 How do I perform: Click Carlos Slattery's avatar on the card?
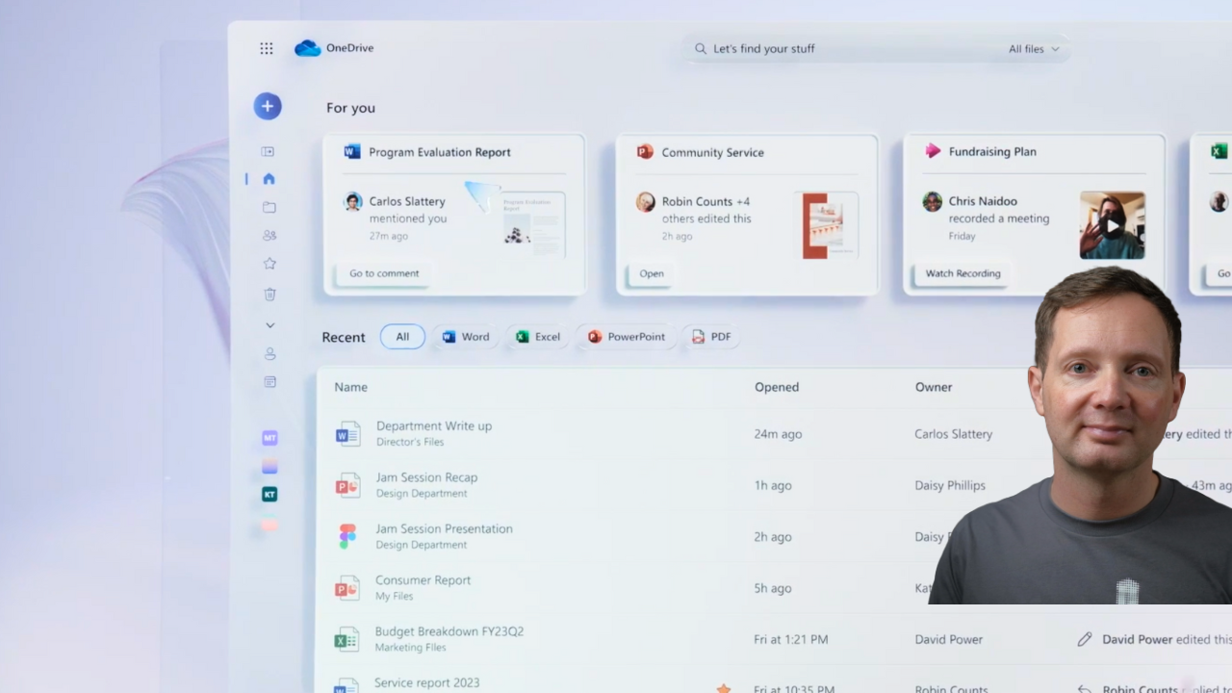pos(353,201)
